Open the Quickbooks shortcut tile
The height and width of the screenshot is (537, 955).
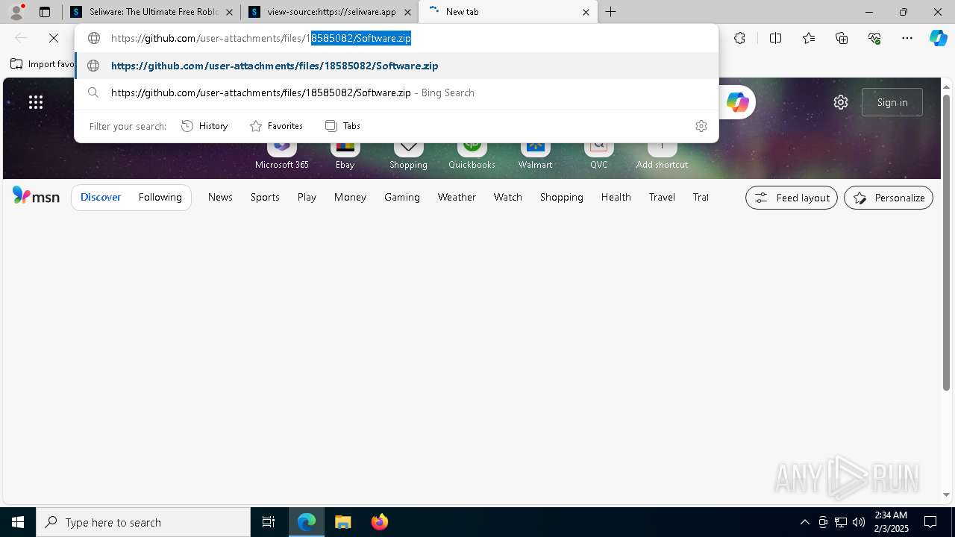pos(472,154)
